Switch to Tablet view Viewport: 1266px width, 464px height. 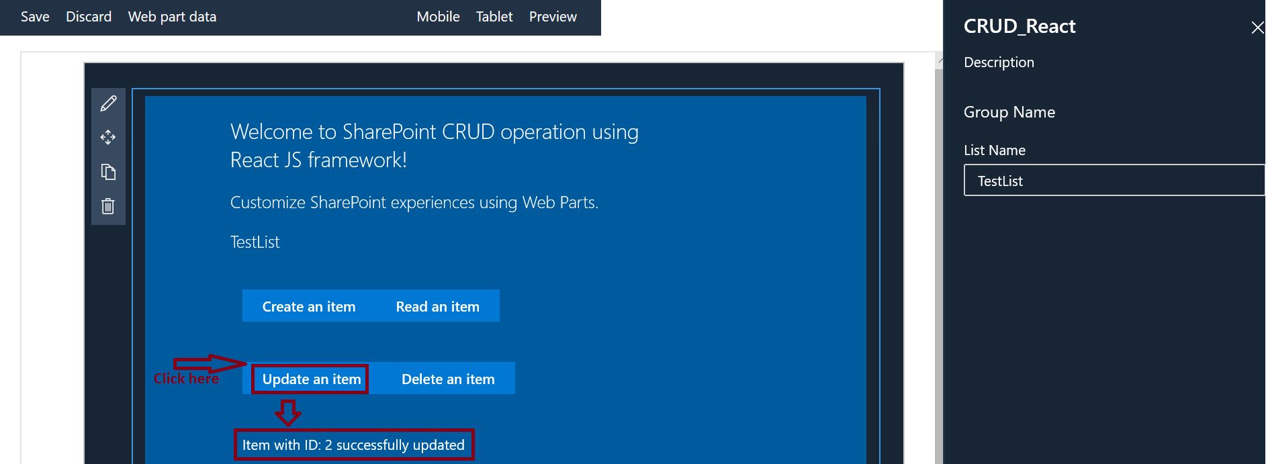point(494,17)
